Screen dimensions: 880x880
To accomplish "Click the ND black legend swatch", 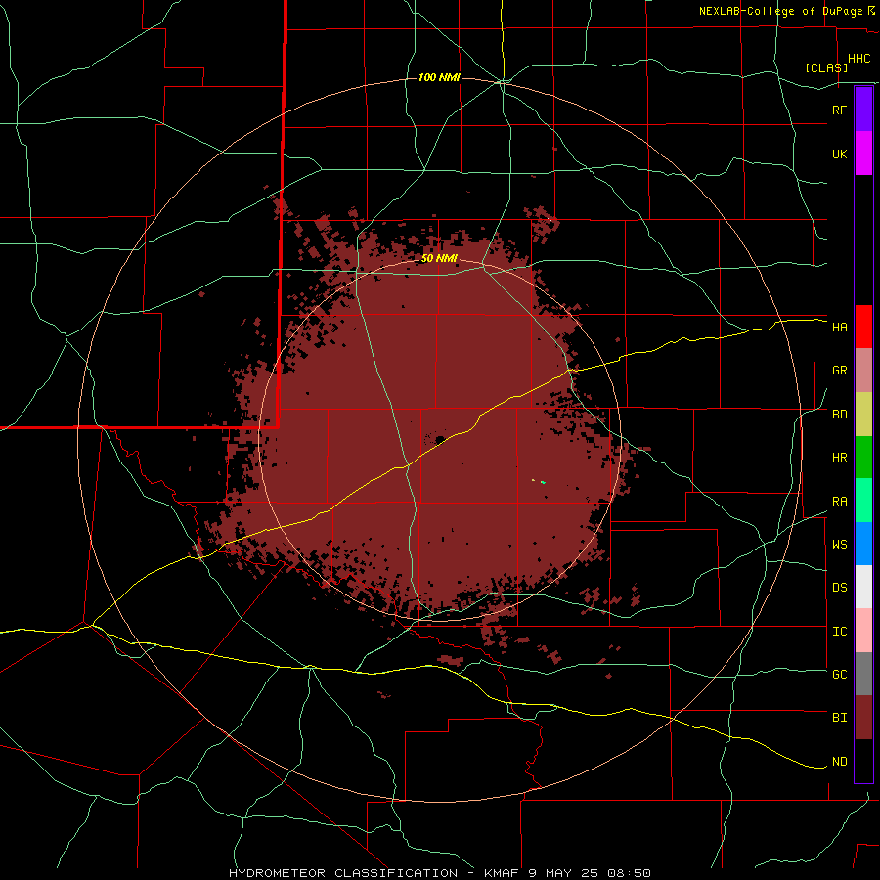I will point(863,761).
